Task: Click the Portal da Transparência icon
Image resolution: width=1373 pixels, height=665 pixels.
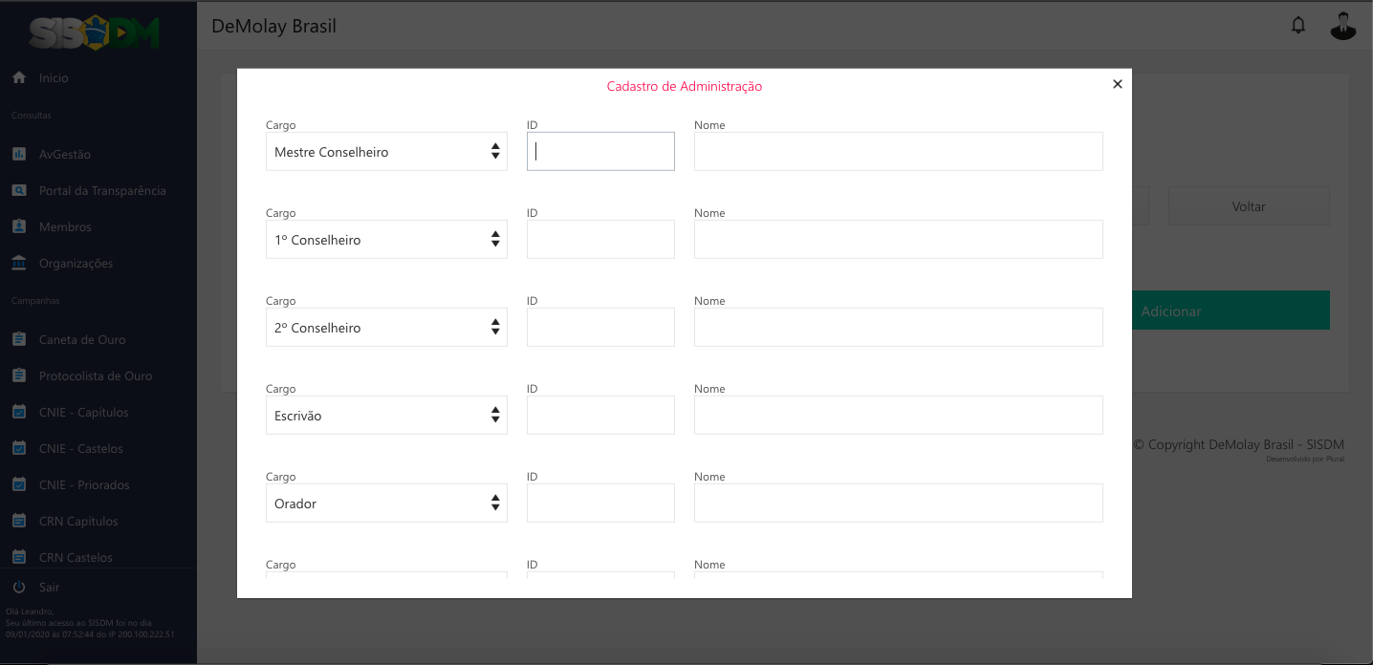Action: (x=19, y=191)
